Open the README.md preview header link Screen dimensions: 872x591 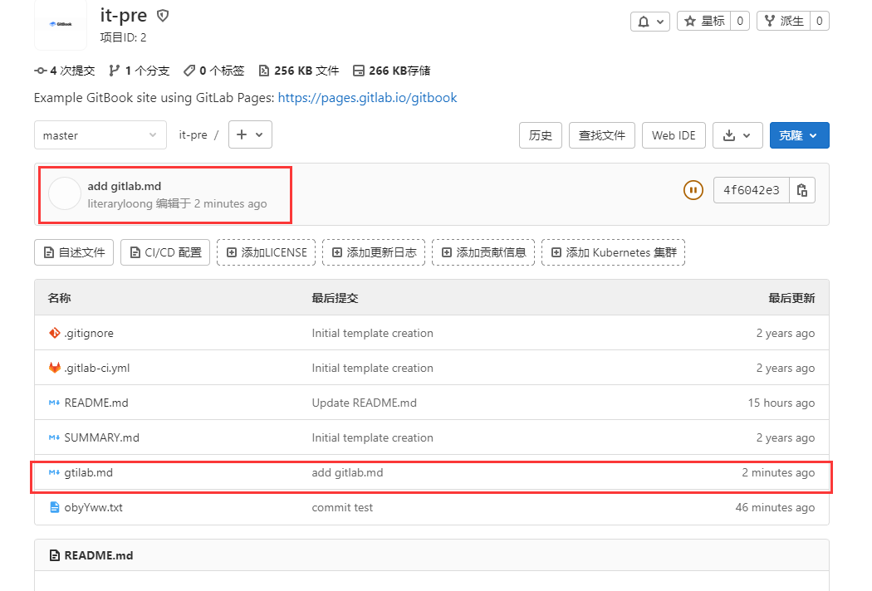coord(99,555)
